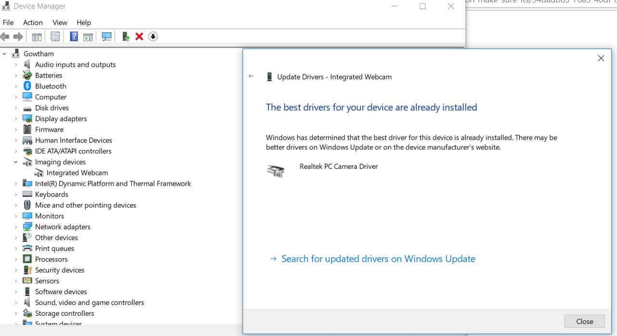617x336 pixels.
Task: Expand the Firmware node
Action: (16, 129)
